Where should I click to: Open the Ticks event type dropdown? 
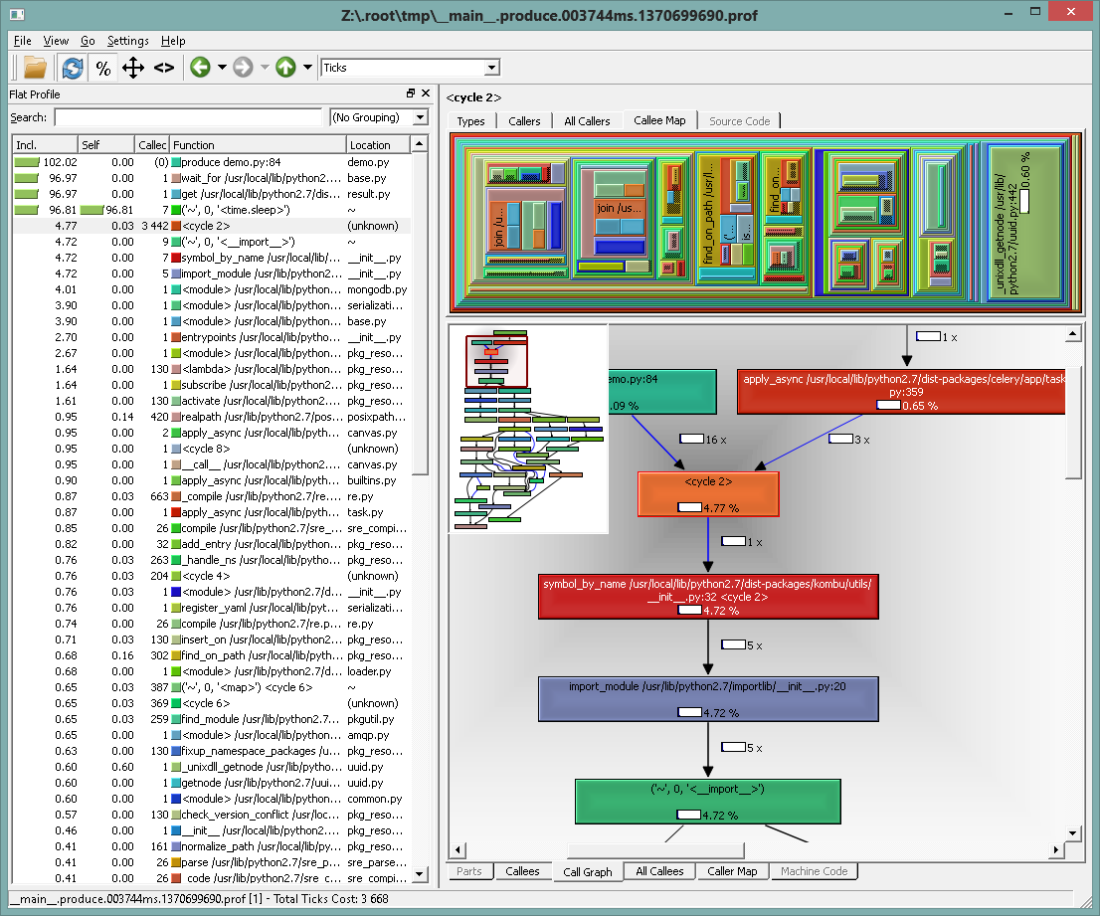click(411, 68)
